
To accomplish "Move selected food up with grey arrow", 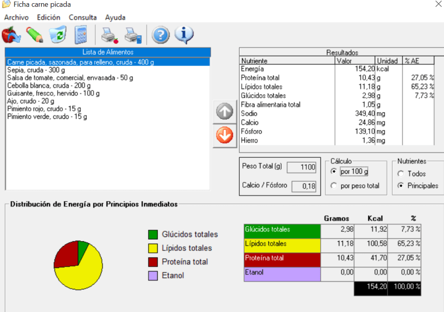I will click(225, 112).
